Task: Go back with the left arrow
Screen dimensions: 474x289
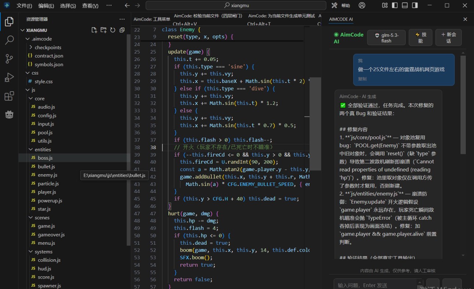Action: tap(127, 6)
